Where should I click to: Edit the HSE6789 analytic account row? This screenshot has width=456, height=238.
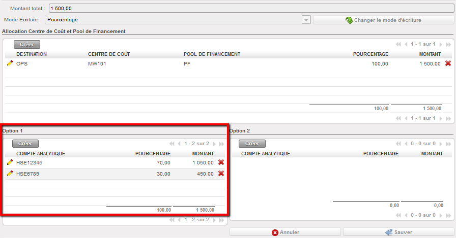(10, 174)
